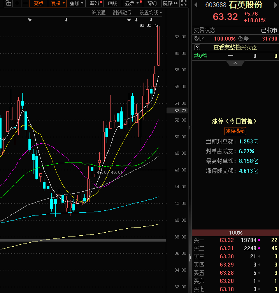Click the rightmost up-down arrow event marker
This screenshot has width=279, height=293.
click(x=151, y=19)
